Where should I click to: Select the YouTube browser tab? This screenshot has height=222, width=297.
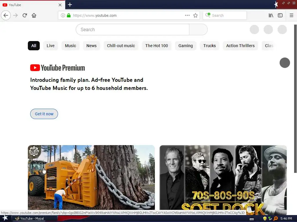tap(32, 5)
